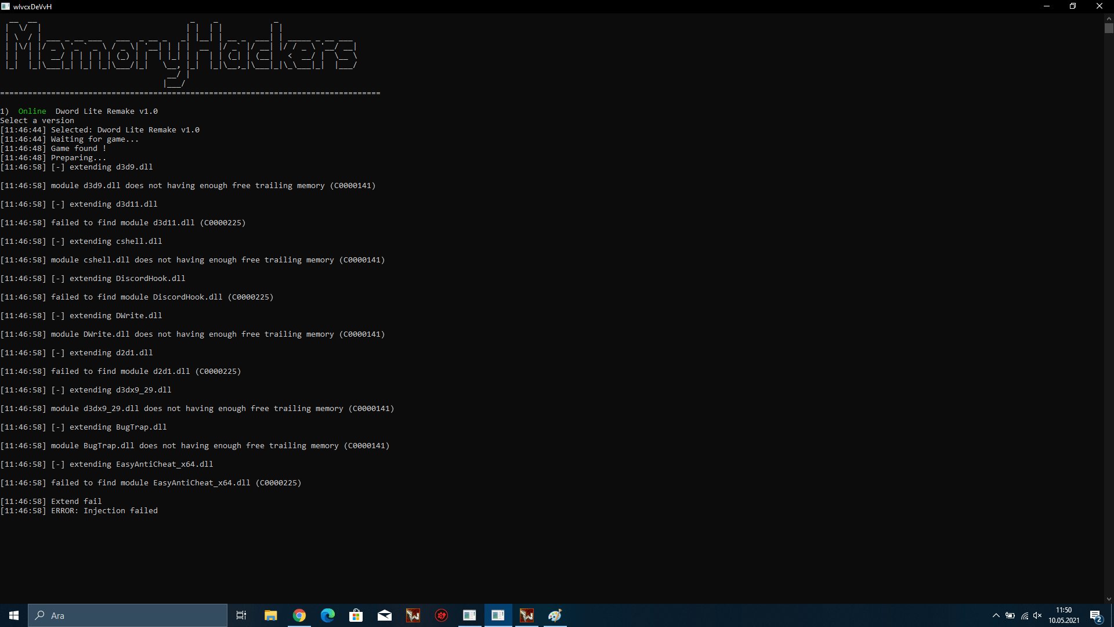Open the red circular app icon on the taskbar
Viewport: 1114px width, 627px height.
pyautogui.click(x=442, y=615)
